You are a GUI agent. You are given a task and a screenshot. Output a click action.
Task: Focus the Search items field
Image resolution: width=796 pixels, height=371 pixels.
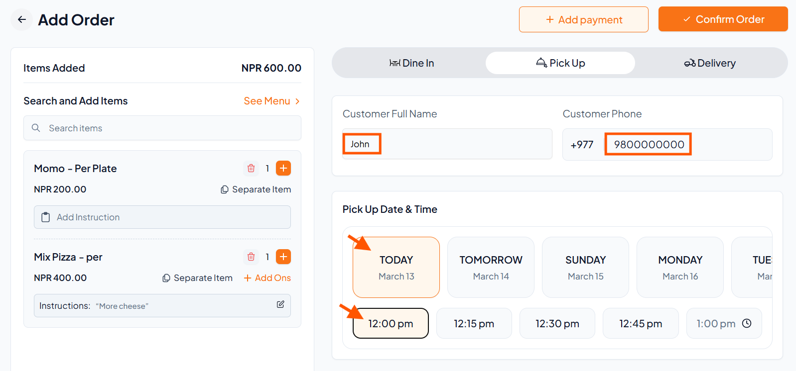(169, 128)
